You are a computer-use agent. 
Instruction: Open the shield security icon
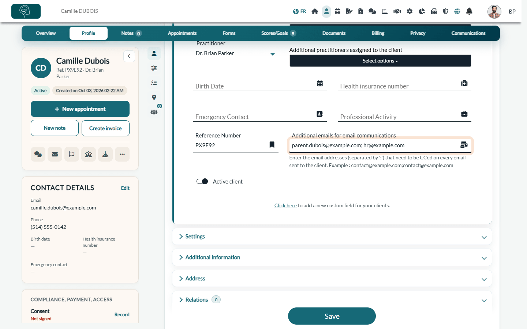pos(445,11)
